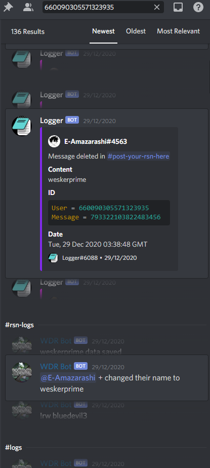Screen dimensions: 210x468
Task: Clear the search with the X icon
Action: 156,8
